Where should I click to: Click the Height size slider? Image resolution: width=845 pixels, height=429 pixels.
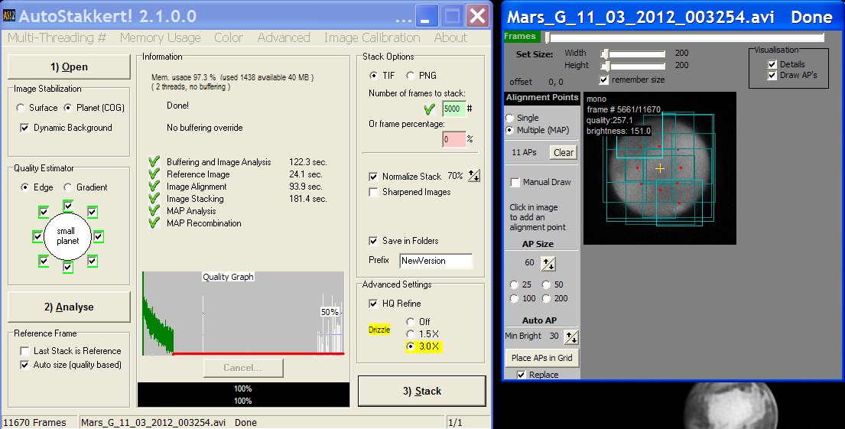(x=633, y=66)
